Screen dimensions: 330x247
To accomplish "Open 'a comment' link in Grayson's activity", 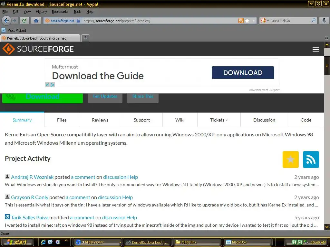I will [x=78, y=197].
